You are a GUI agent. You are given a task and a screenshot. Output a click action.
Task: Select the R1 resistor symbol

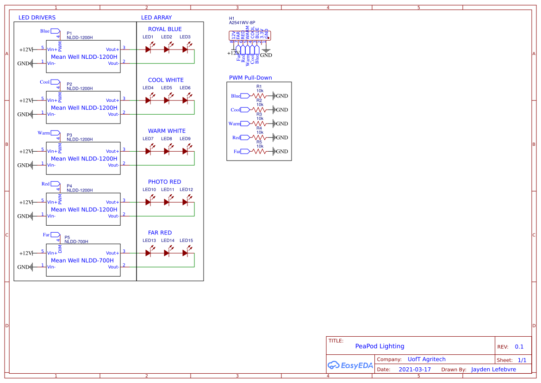[x=259, y=96]
